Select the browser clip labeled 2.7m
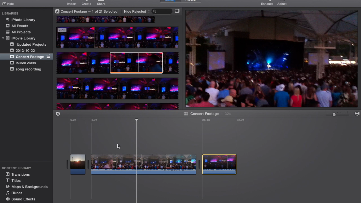Screen dimensions: 361x203 pyautogui.click(x=117, y=37)
